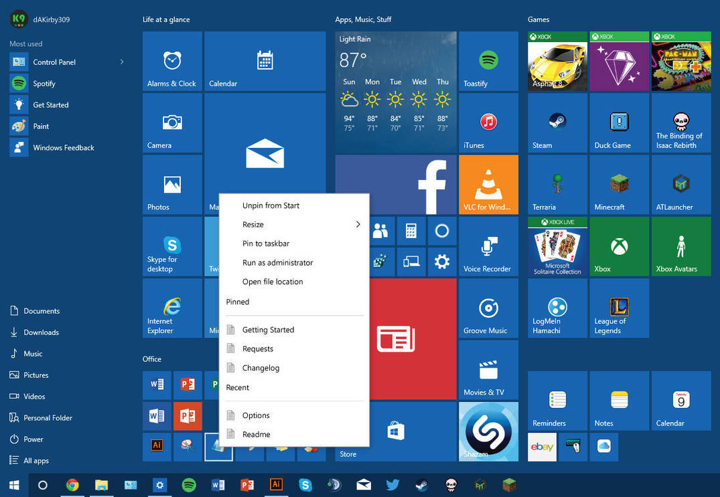Open the Toastify tile

(x=488, y=61)
